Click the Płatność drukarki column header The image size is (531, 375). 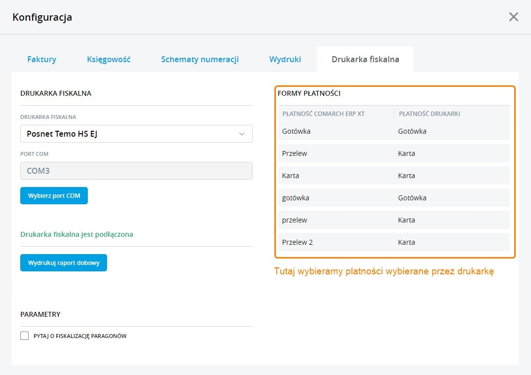429,114
